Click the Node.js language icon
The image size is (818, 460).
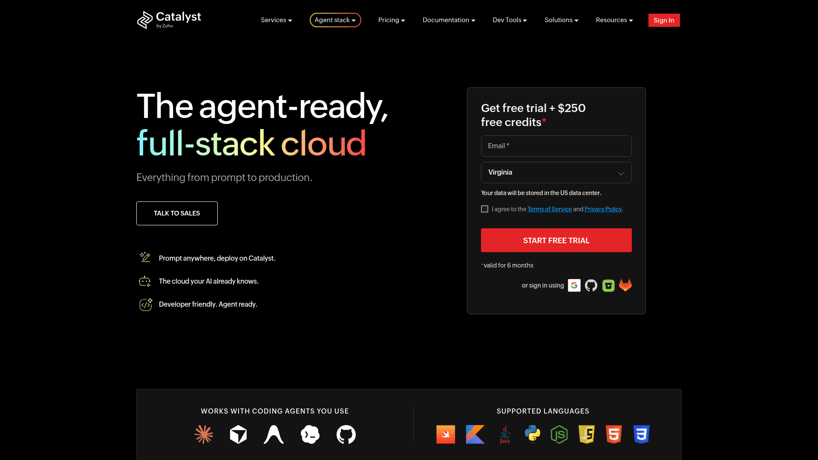[559, 434]
